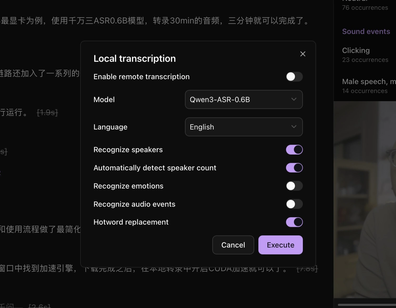The width and height of the screenshot is (396, 308).
Task: Click the Execute button
Action: pyautogui.click(x=280, y=245)
